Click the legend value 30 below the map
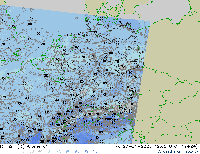200x154 pixels. point(32,151)
